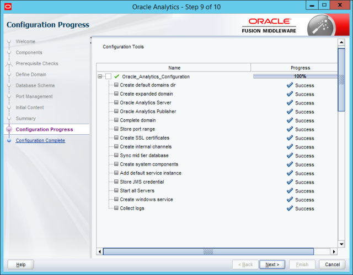Screen dimensions: 353x275
Task: Select the Configuration Progress step
Action: [44, 129]
